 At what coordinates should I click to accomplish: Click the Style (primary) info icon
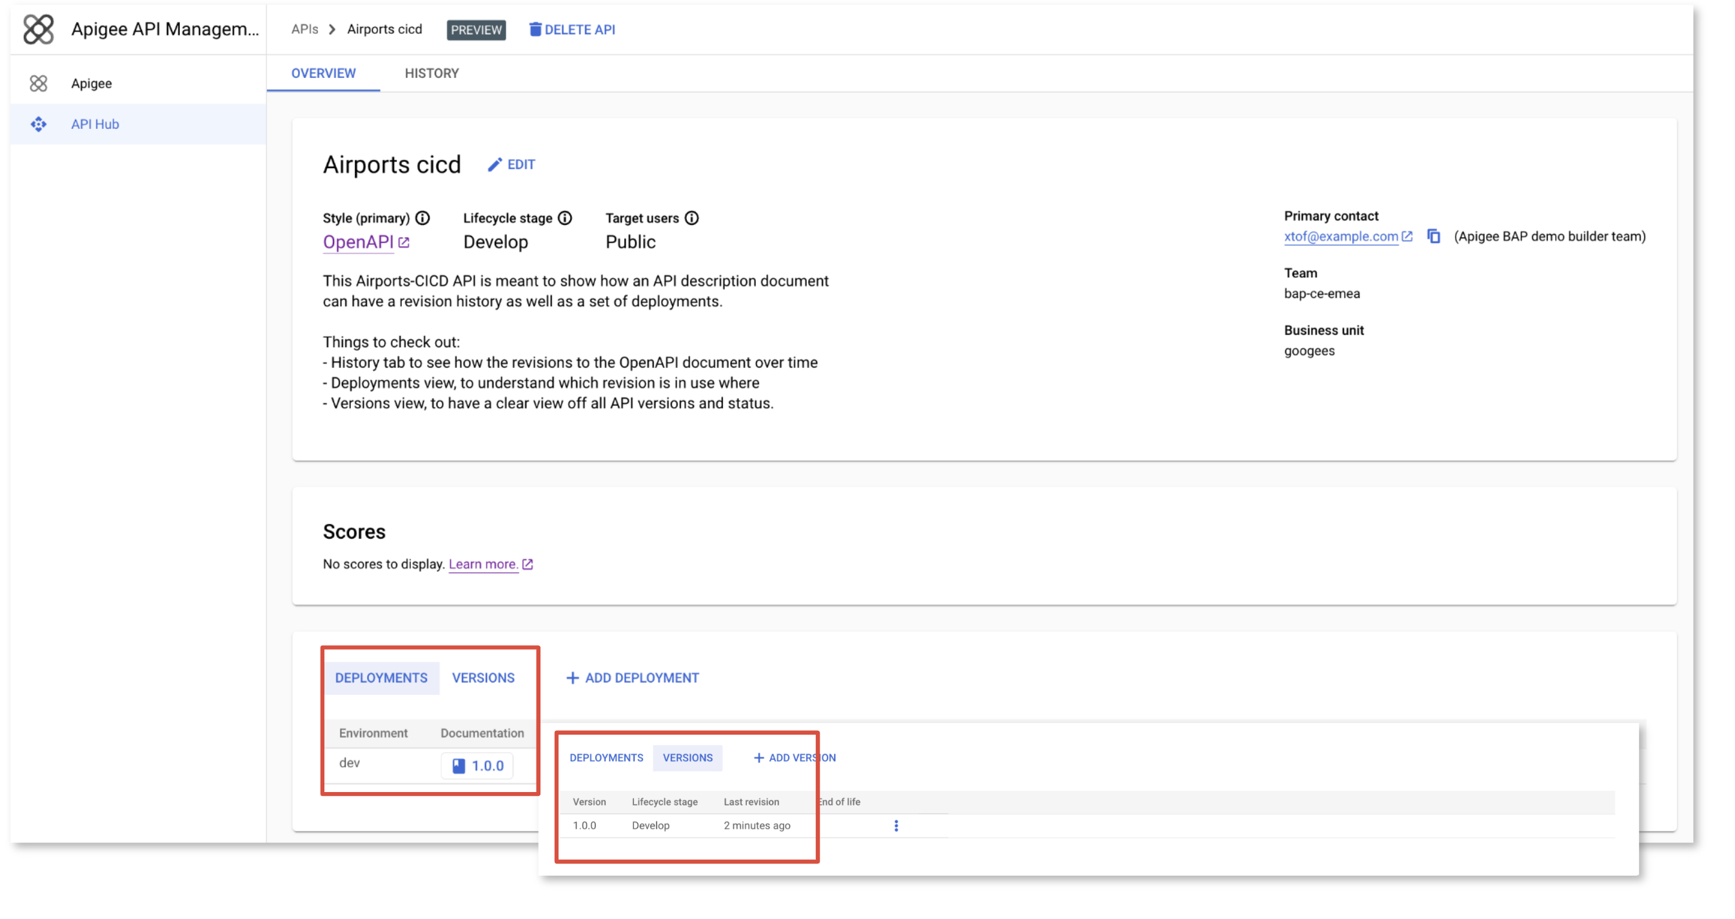pos(422,218)
